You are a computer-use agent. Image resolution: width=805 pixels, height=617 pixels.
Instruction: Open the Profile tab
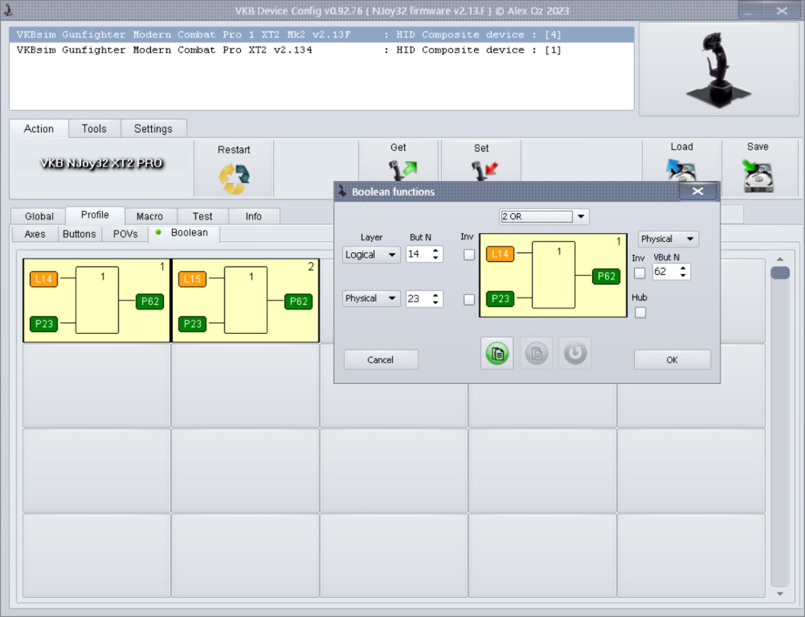click(95, 215)
